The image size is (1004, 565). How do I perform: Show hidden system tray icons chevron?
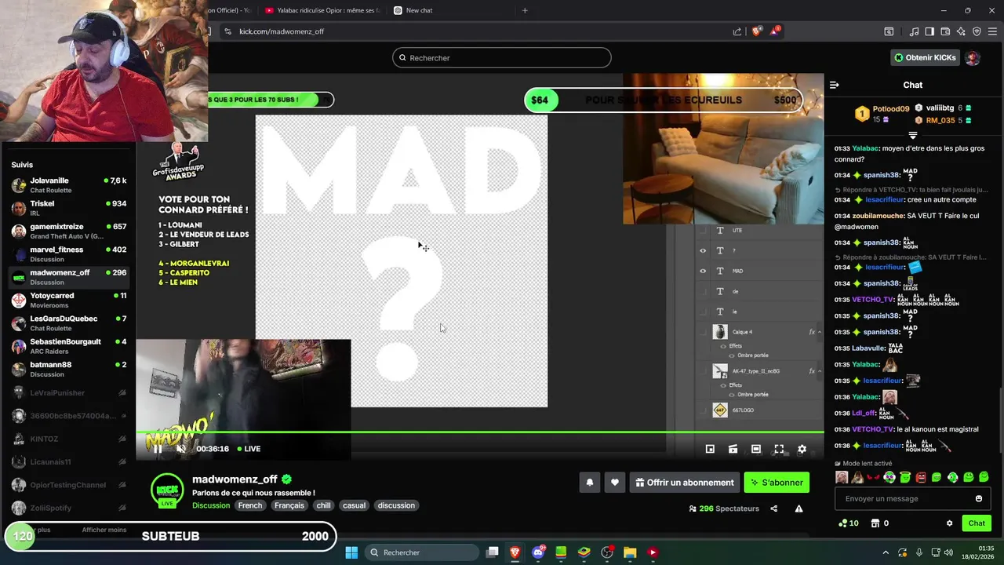pos(886,552)
